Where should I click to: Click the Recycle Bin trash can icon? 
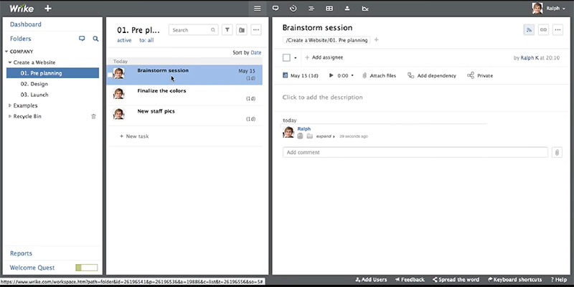pyautogui.click(x=93, y=116)
